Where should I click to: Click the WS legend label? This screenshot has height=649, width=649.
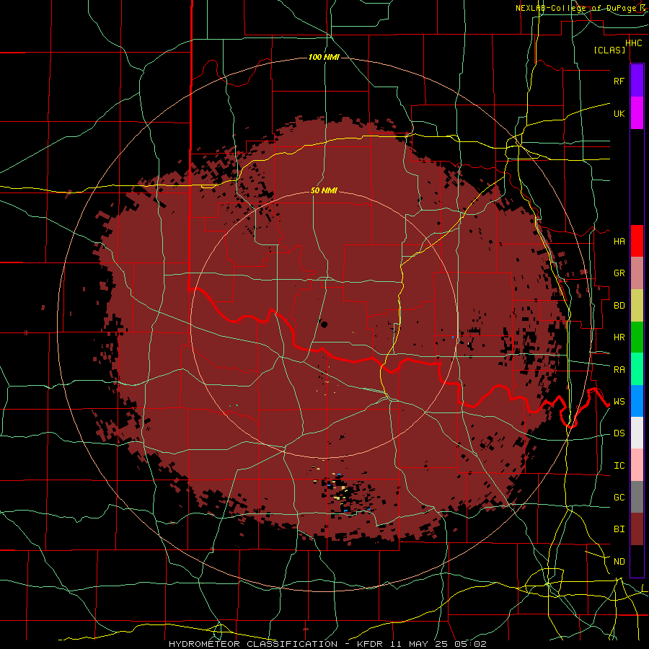(x=619, y=401)
